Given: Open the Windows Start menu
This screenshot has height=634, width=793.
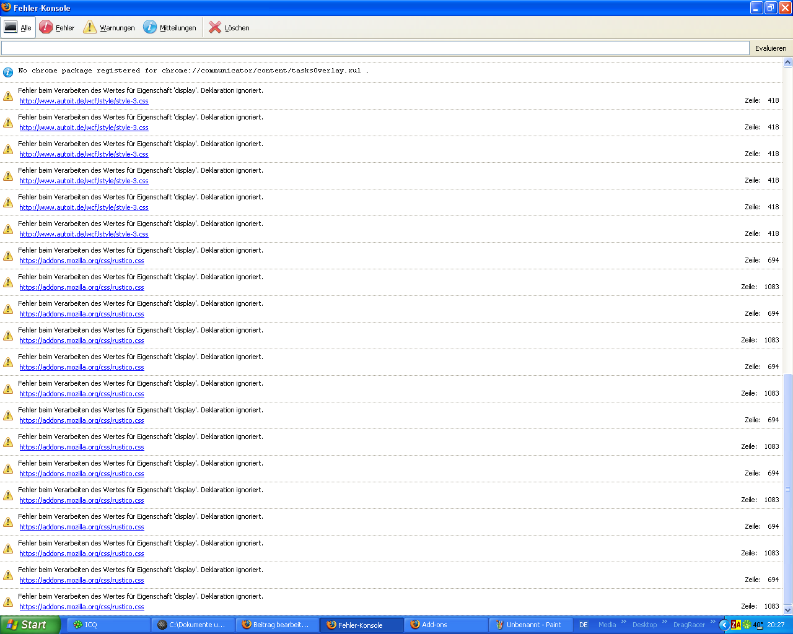Looking at the screenshot, I should [x=30, y=625].
